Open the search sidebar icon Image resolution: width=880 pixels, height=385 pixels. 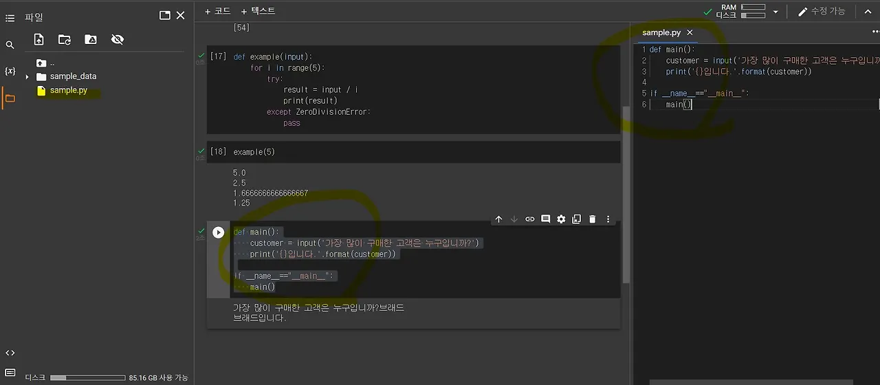[x=10, y=45]
